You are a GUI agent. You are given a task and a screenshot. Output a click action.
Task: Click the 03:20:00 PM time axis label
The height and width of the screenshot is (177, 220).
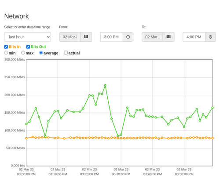pyautogui.click(x=89, y=174)
